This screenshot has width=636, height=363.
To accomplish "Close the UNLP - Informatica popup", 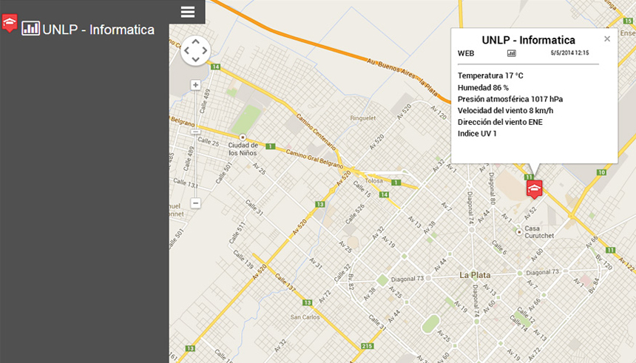I will coord(607,39).
